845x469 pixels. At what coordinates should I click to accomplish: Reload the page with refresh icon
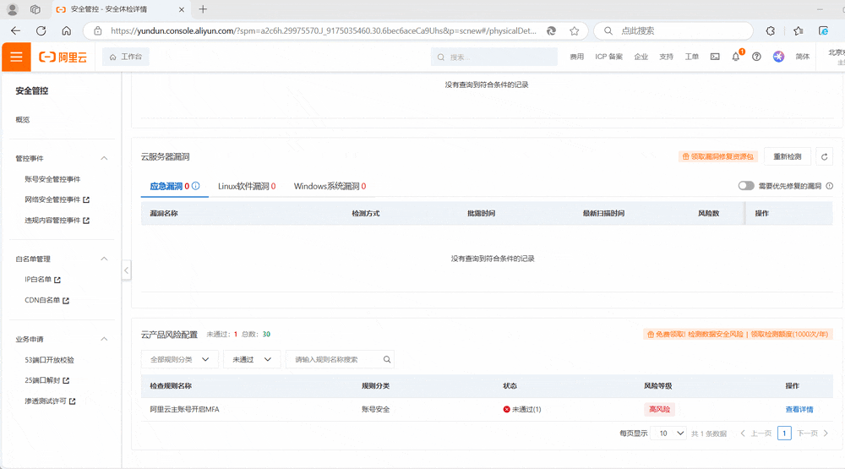41,30
